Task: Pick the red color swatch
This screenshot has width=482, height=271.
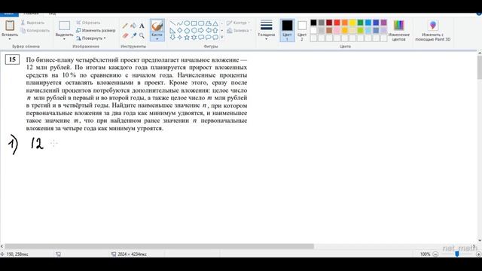Action: 337,23
